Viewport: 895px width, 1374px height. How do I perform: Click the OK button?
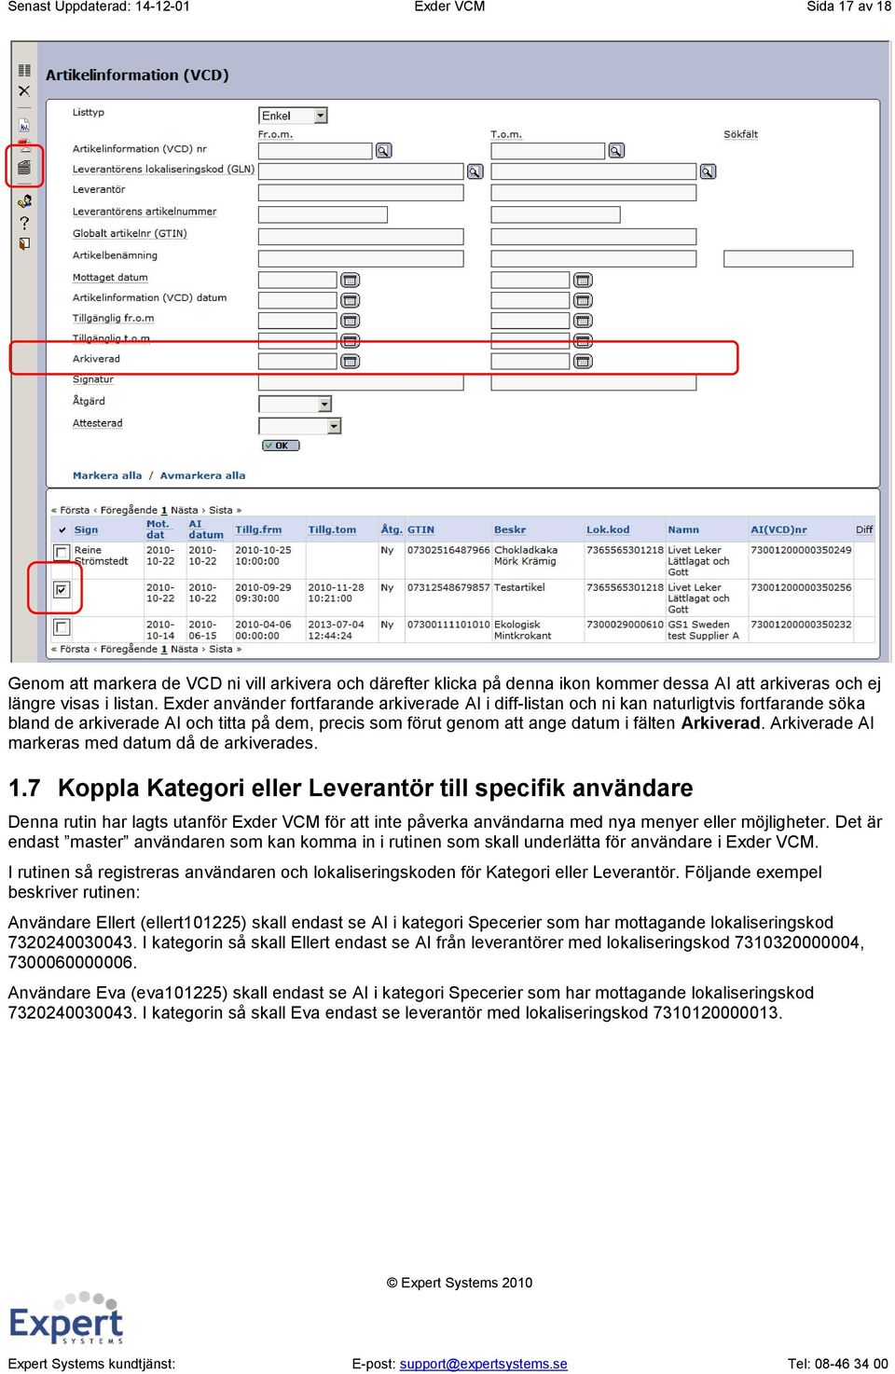pyautogui.click(x=281, y=446)
